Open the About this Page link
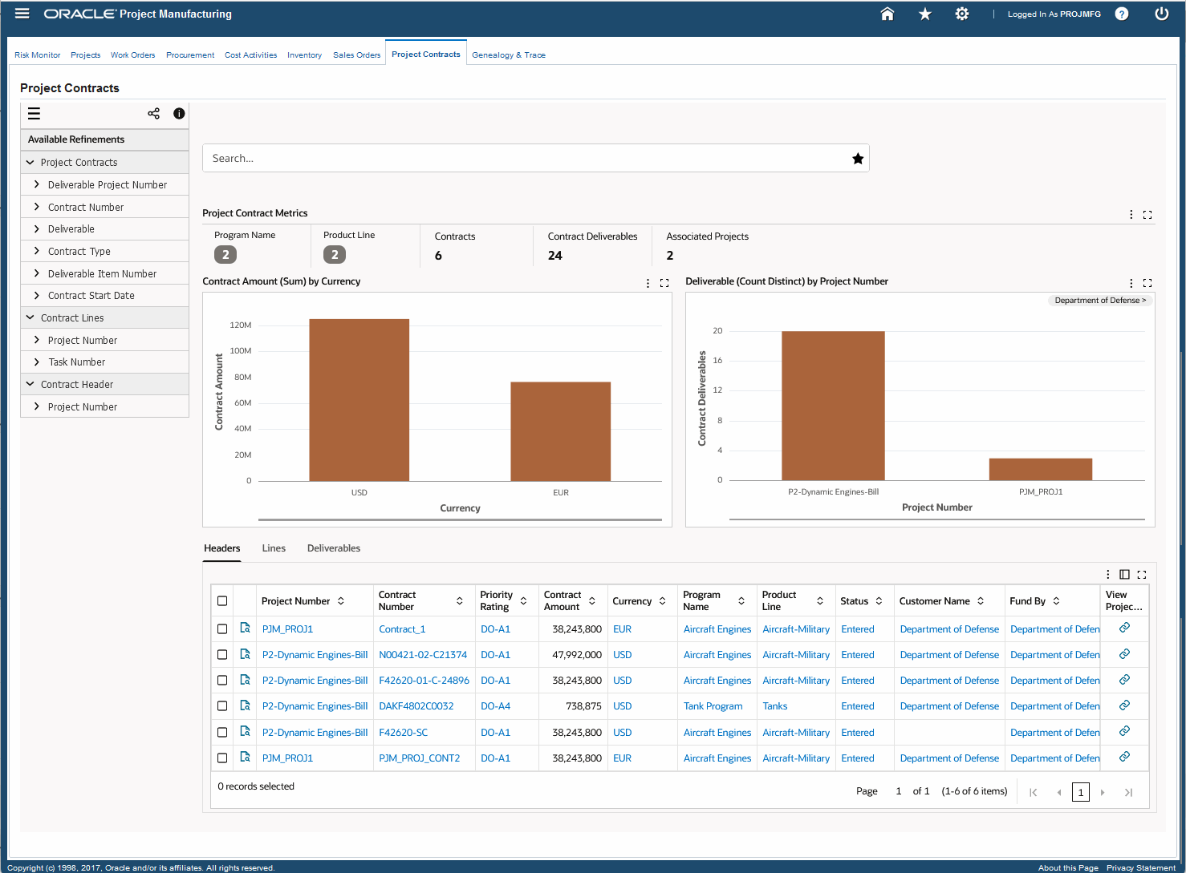The height and width of the screenshot is (873, 1186). [x=1068, y=867]
